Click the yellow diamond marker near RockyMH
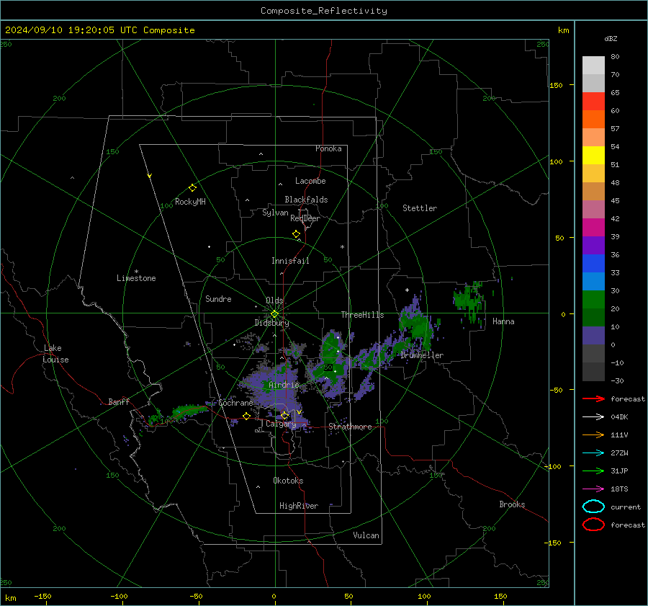 [192, 188]
